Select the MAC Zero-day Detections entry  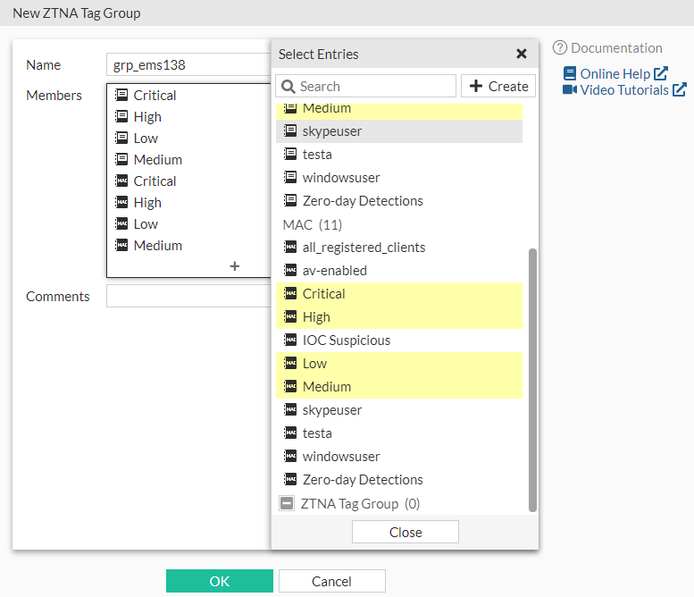pos(362,480)
